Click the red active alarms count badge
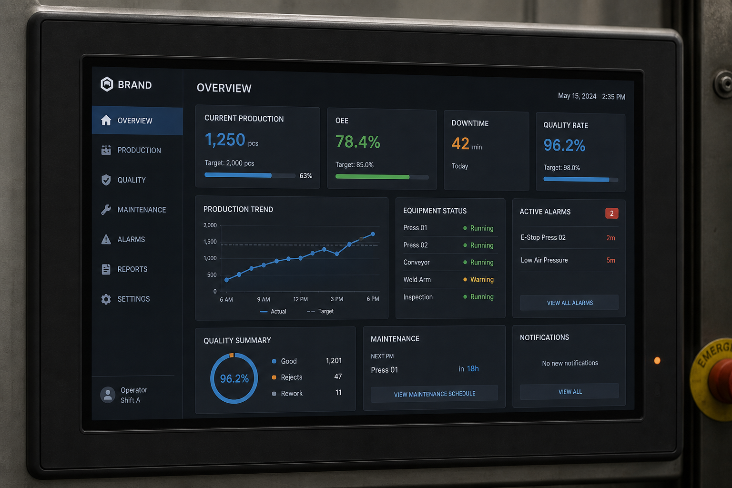The height and width of the screenshot is (488, 732). point(611,213)
